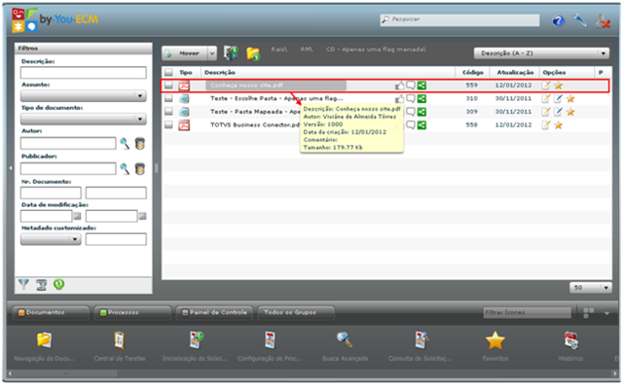This screenshot has width=623, height=385.
Task: Switch to Processos tab
Action: (132, 313)
